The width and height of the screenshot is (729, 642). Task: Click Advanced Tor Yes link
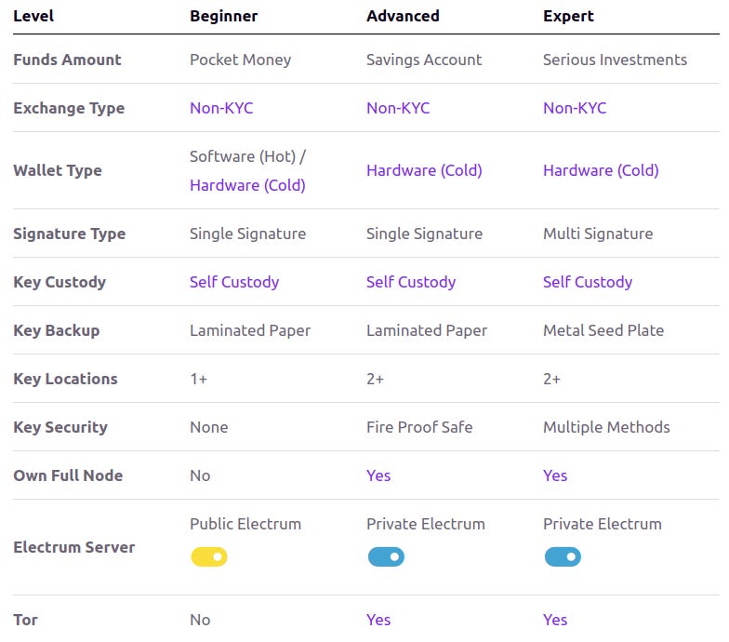pos(378,620)
